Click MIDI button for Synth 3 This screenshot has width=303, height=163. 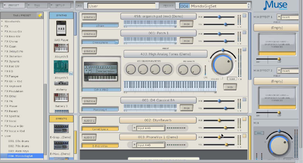pos(230,87)
